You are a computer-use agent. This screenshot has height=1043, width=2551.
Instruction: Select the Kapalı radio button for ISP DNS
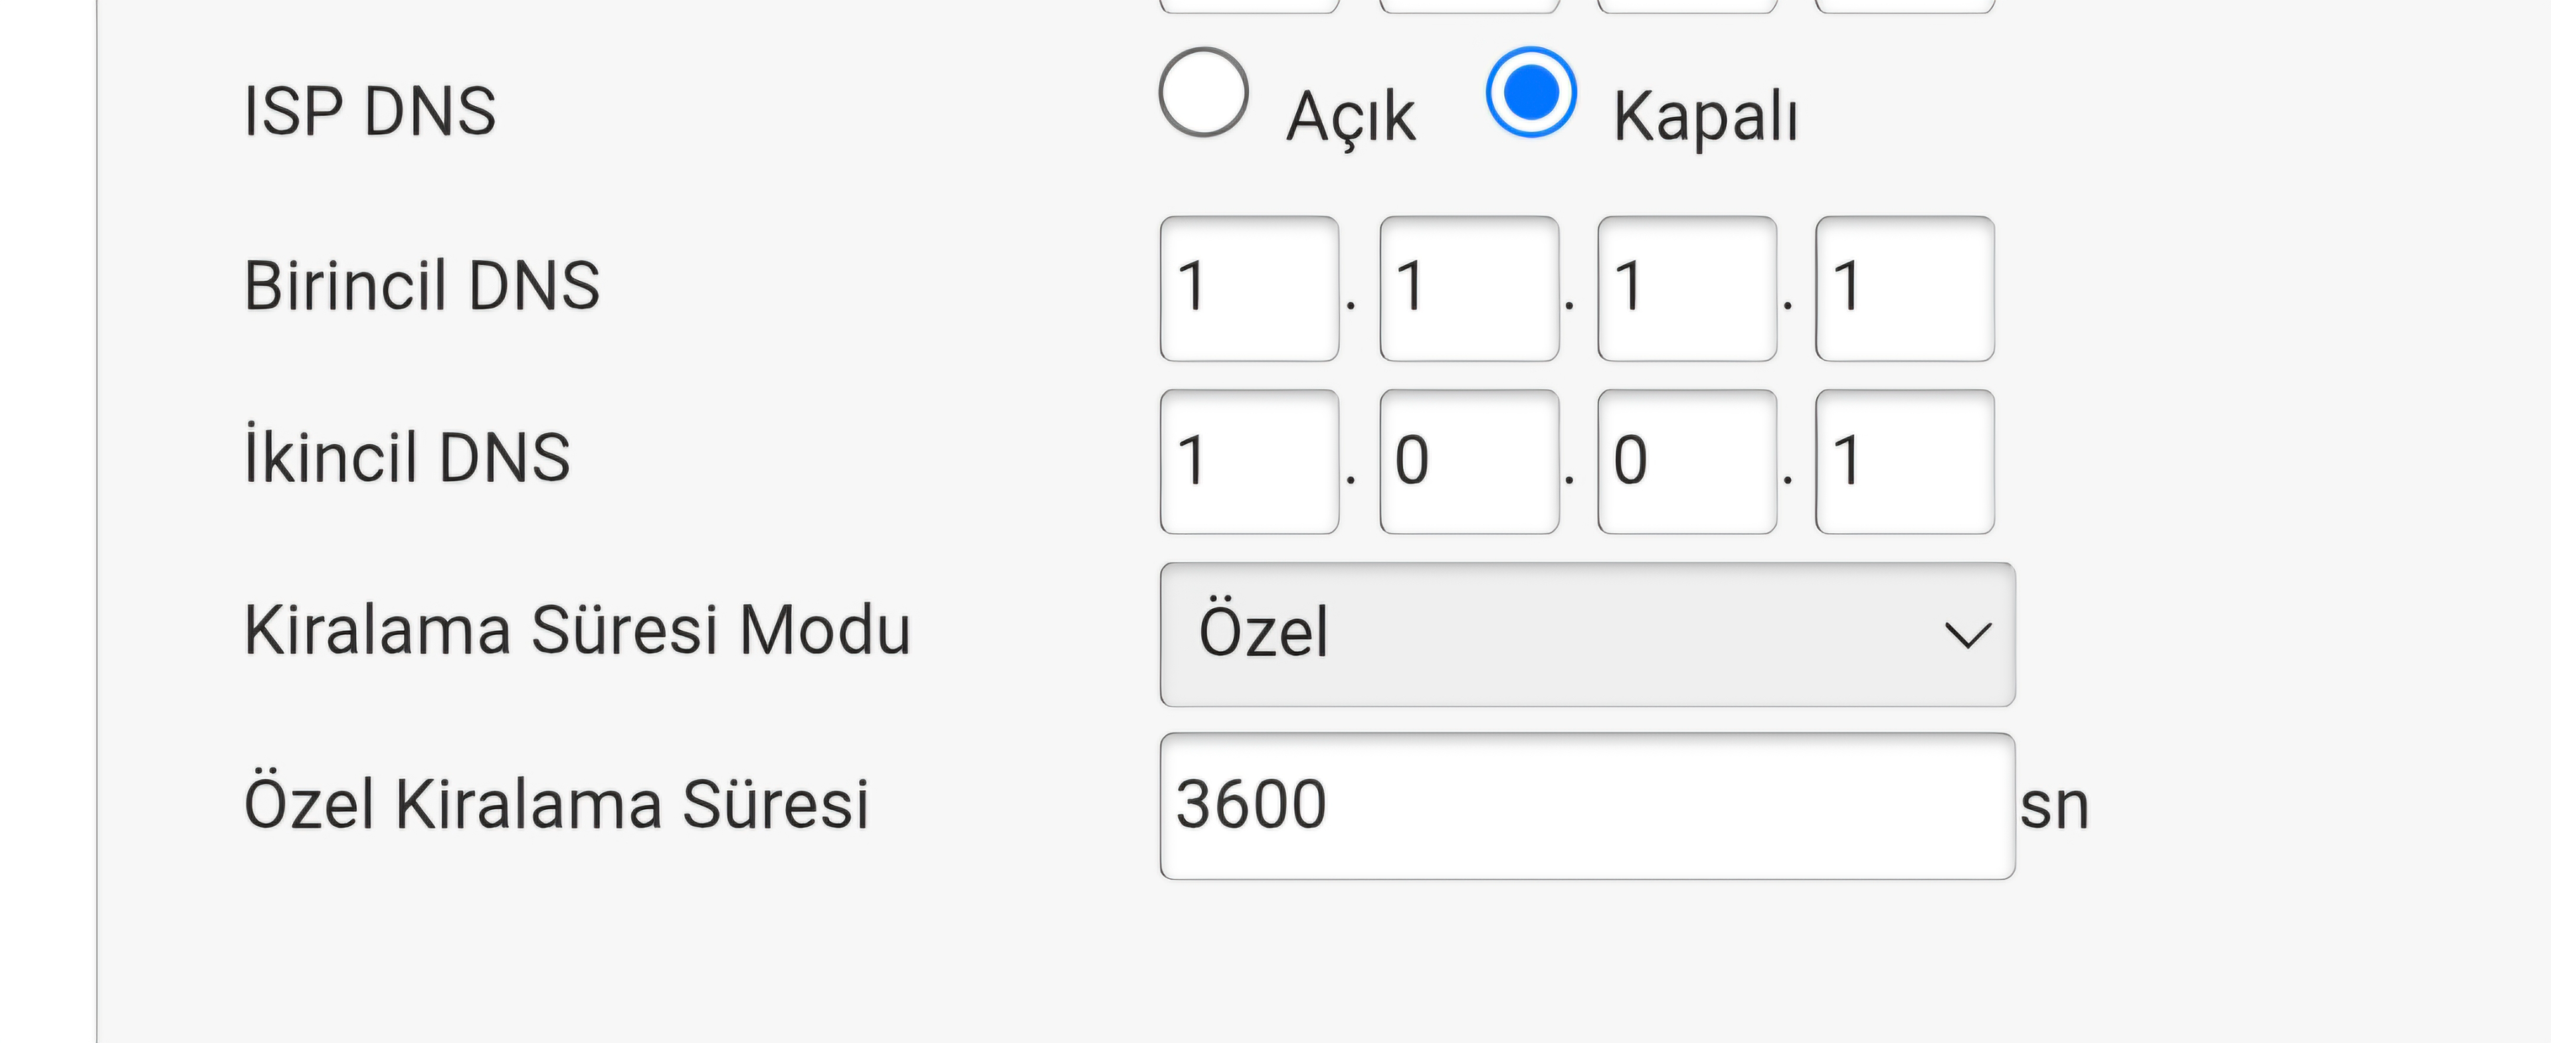tap(1531, 92)
